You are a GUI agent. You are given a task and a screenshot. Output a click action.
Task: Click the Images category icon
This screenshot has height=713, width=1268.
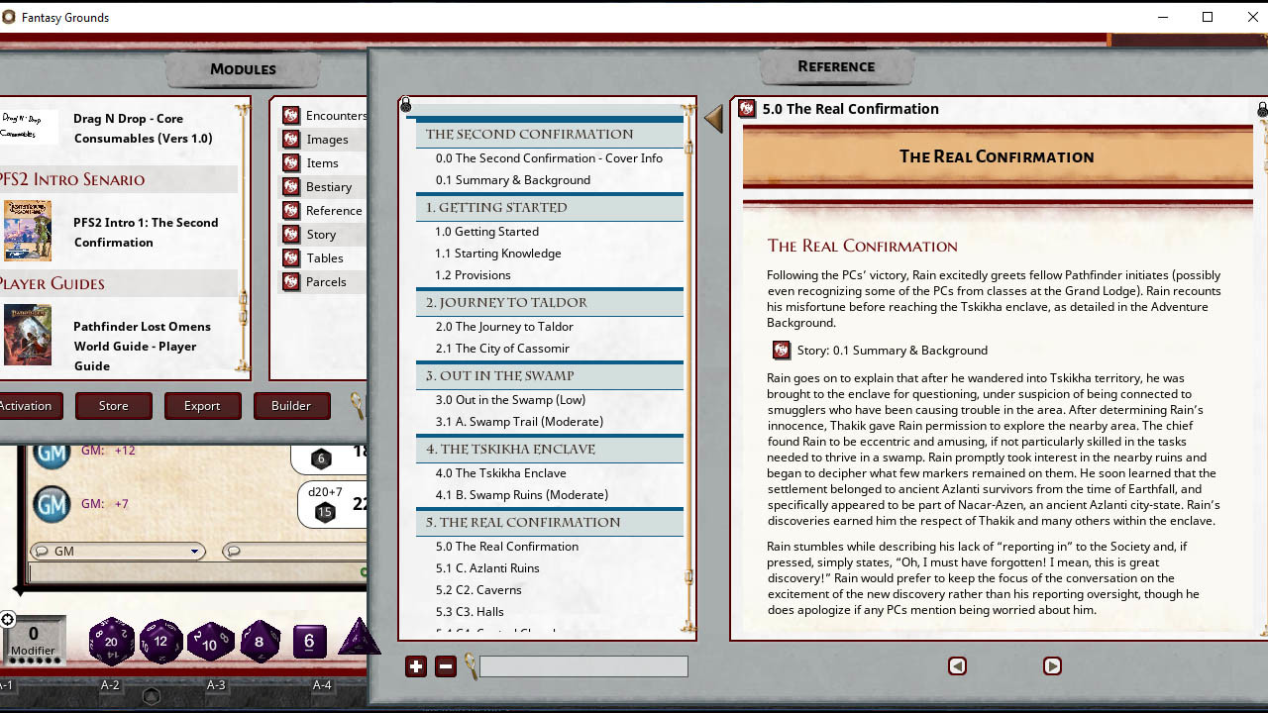coord(291,139)
